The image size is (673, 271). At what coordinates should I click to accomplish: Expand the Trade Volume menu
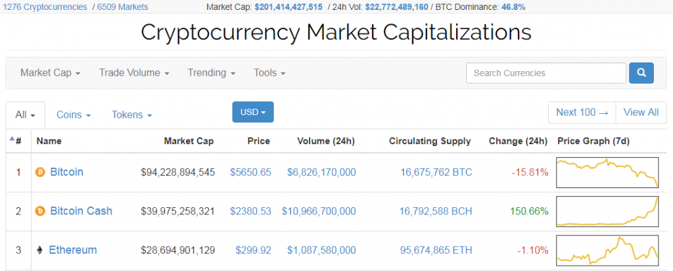coord(134,73)
